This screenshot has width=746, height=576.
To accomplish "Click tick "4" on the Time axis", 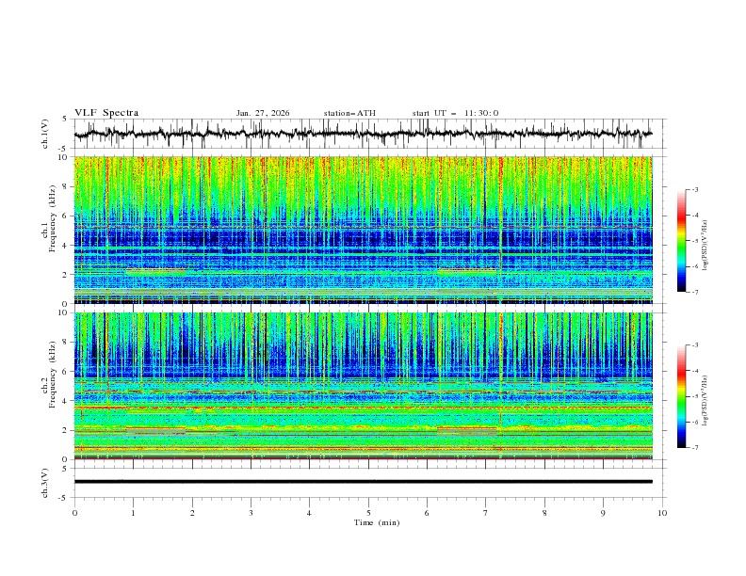I will click(x=309, y=513).
